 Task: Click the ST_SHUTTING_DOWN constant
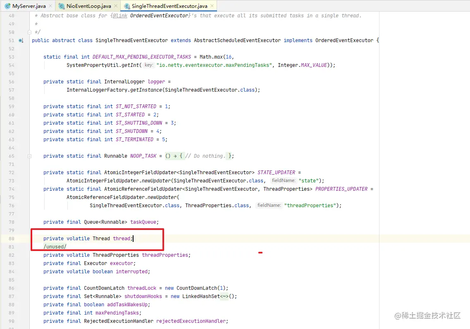pos(139,123)
